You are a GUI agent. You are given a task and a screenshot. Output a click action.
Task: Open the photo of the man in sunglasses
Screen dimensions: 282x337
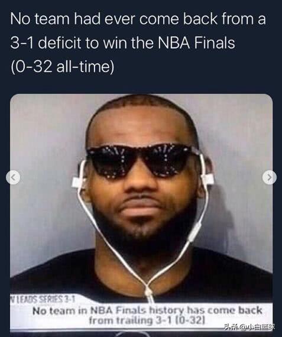[141, 212]
